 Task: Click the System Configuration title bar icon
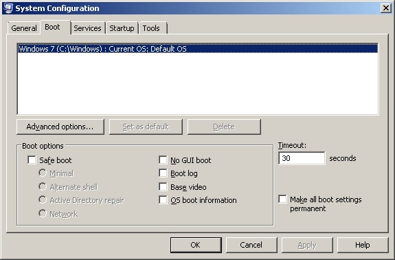8,8
